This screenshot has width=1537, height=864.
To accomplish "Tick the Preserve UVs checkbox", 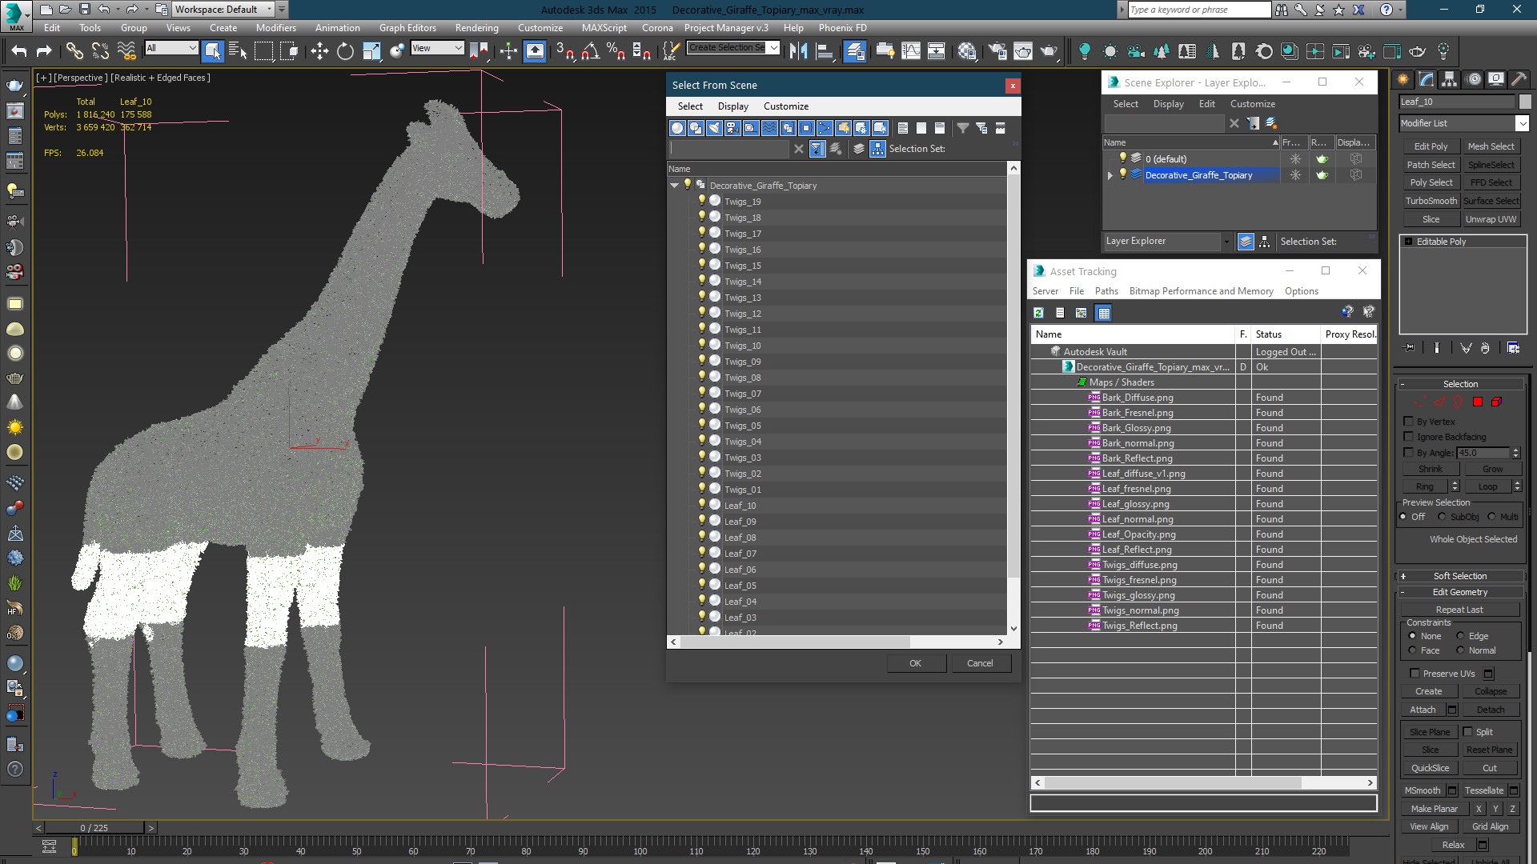I will pyautogui.click(x=1415, y=673).
